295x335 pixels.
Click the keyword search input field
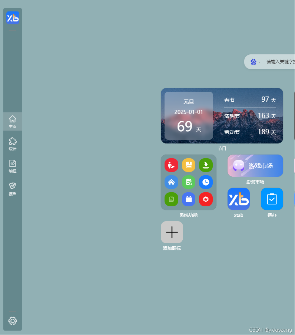[280, 62]
